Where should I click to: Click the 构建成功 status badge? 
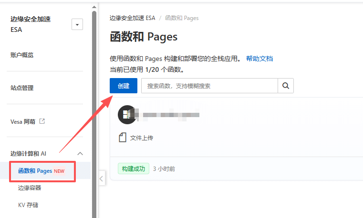click(x=134, y=168)
